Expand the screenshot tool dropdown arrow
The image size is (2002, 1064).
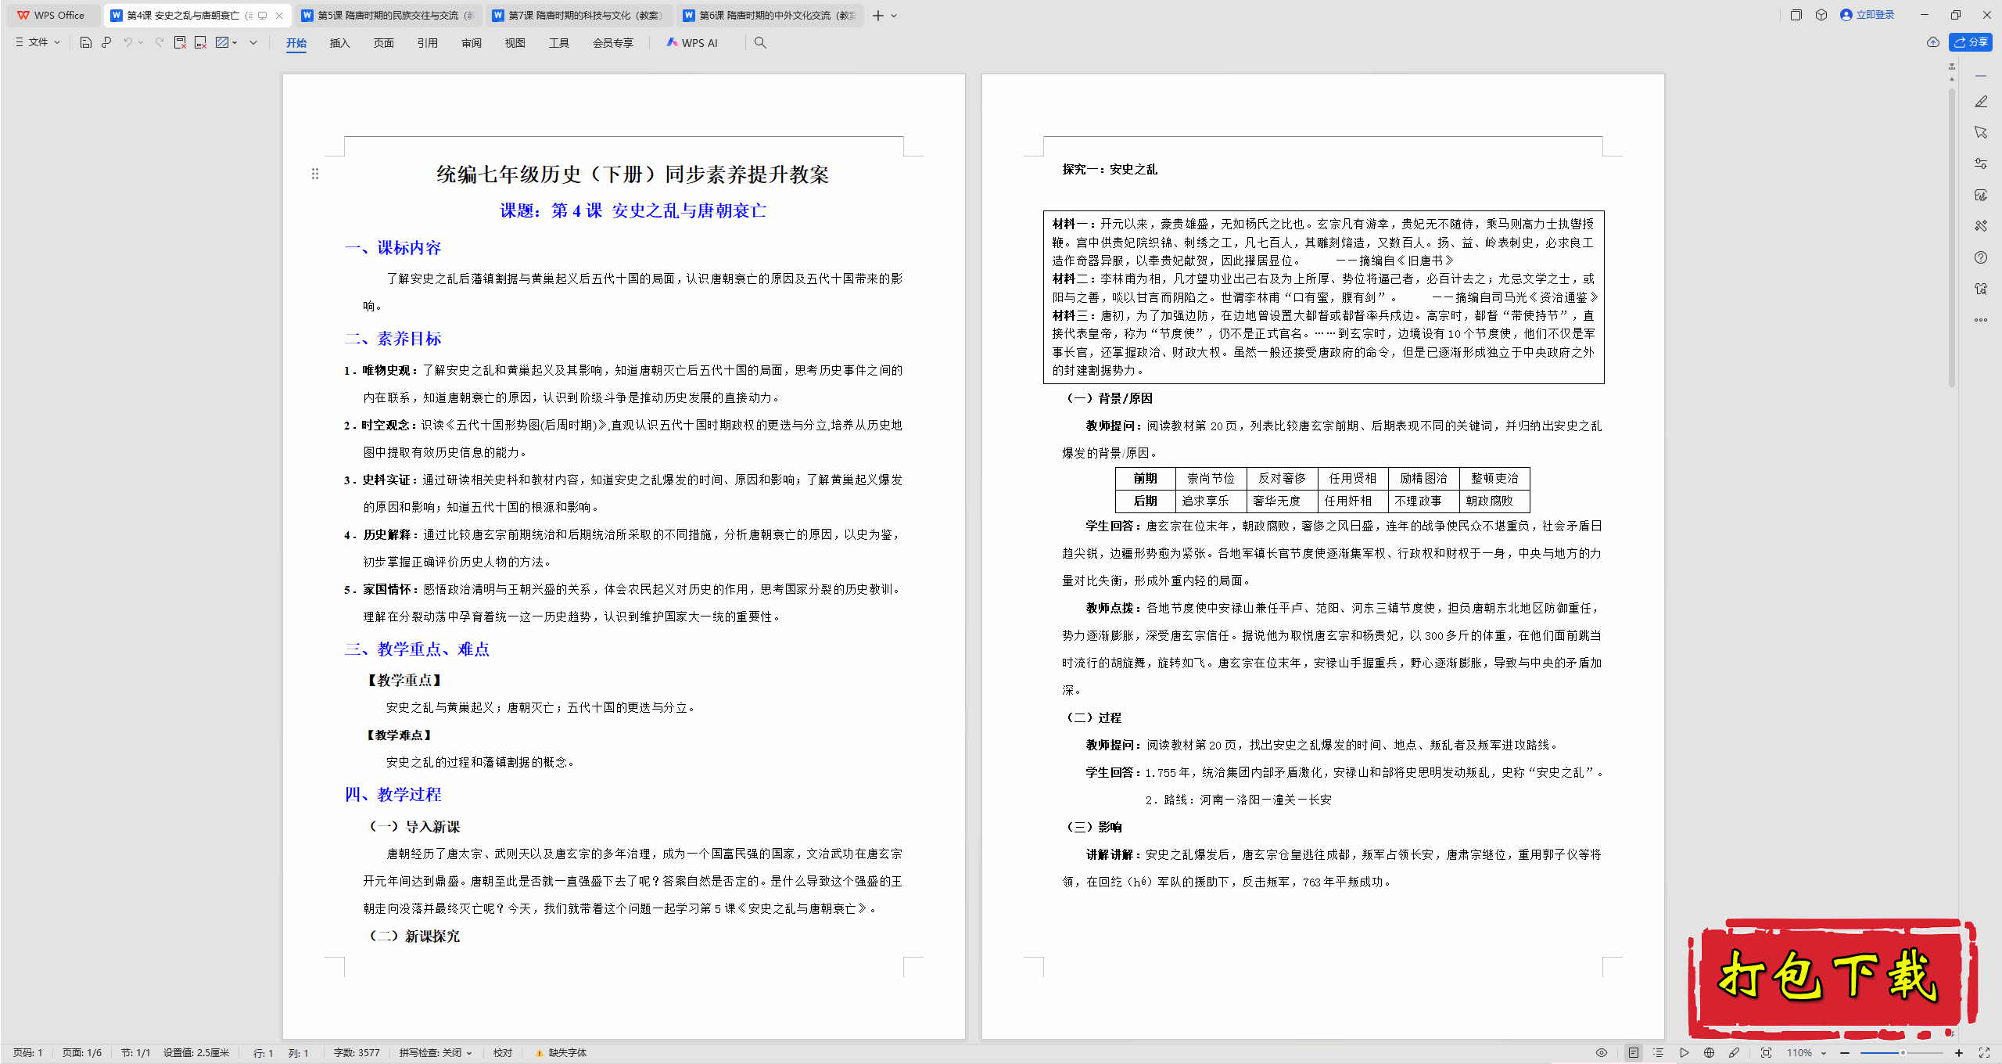pos(235,42)
